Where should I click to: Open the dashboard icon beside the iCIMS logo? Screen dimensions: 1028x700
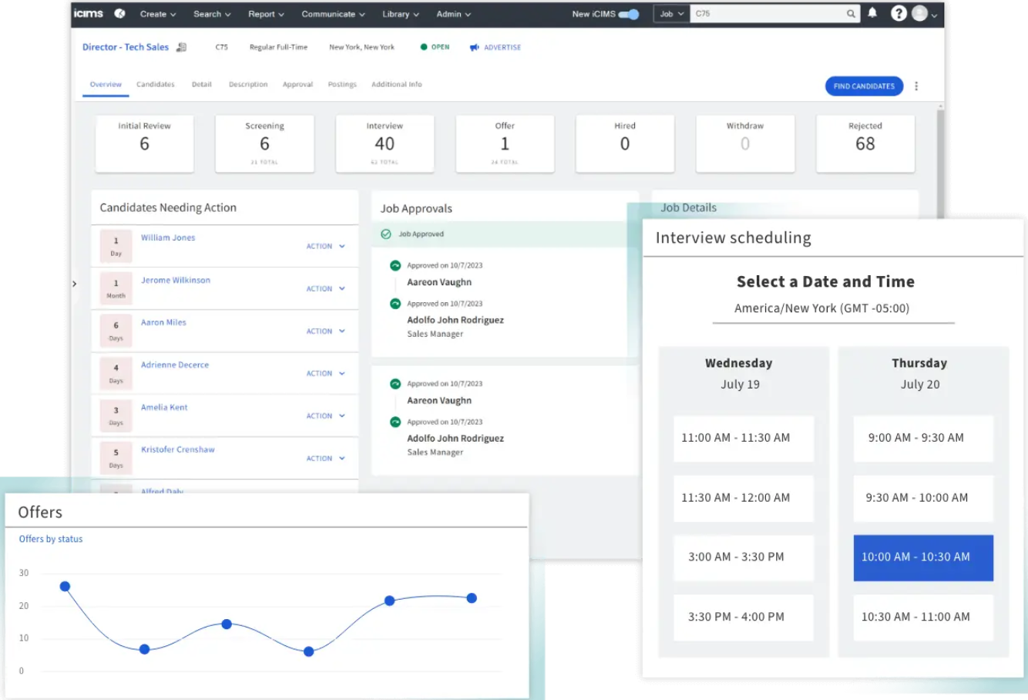(x=119, y=14)
